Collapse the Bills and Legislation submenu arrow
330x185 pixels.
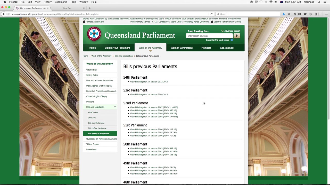[115, 107]
